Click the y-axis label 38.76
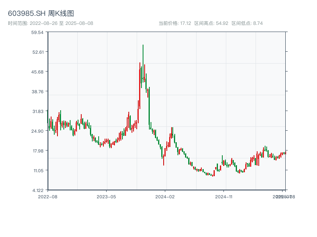317x237 pixels. [x=38, y=92]
